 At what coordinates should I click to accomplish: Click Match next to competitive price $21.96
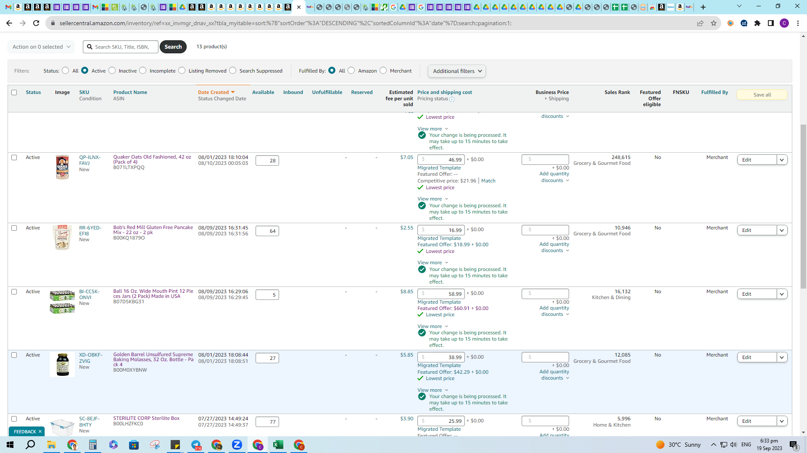[488, 181]
